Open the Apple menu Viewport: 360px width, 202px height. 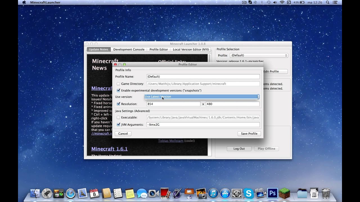click(24, 2)
